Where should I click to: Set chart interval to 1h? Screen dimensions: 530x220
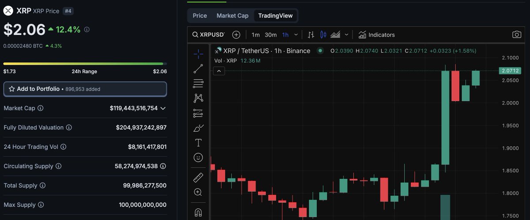click(x=285, y=34)
